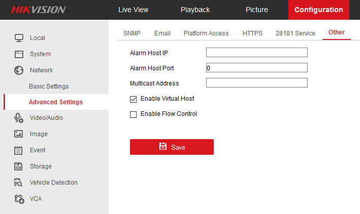
Task: Focus the Multicast Address input field
Action: (256, 83)
